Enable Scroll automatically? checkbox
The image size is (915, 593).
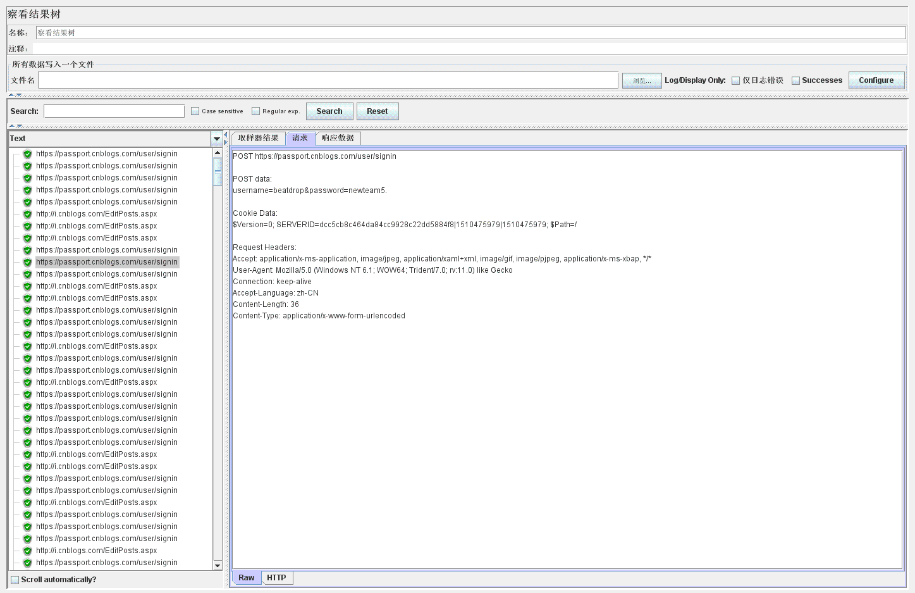click(x=15, y=580)
